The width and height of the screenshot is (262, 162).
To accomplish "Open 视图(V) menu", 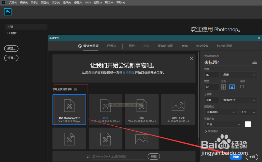I will click(x=97, y=3).
